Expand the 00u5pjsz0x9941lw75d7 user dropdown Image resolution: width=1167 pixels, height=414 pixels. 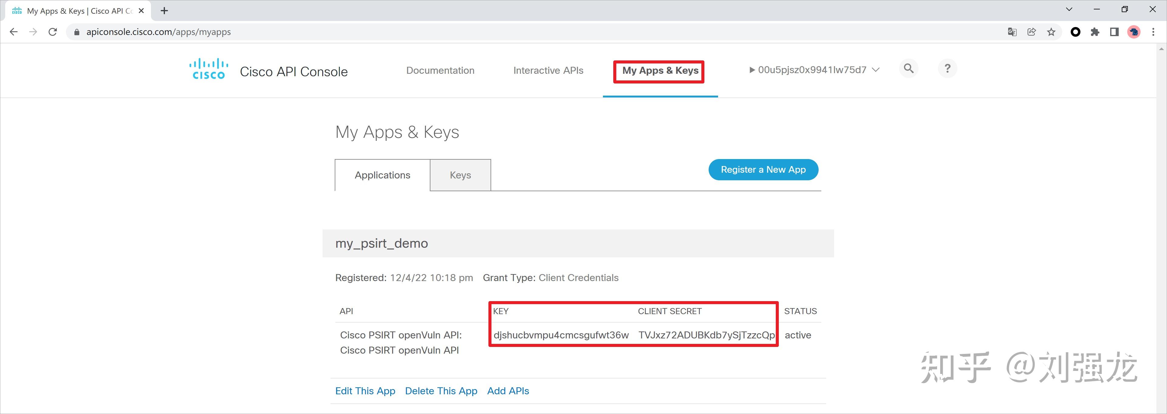coord(814,70)
